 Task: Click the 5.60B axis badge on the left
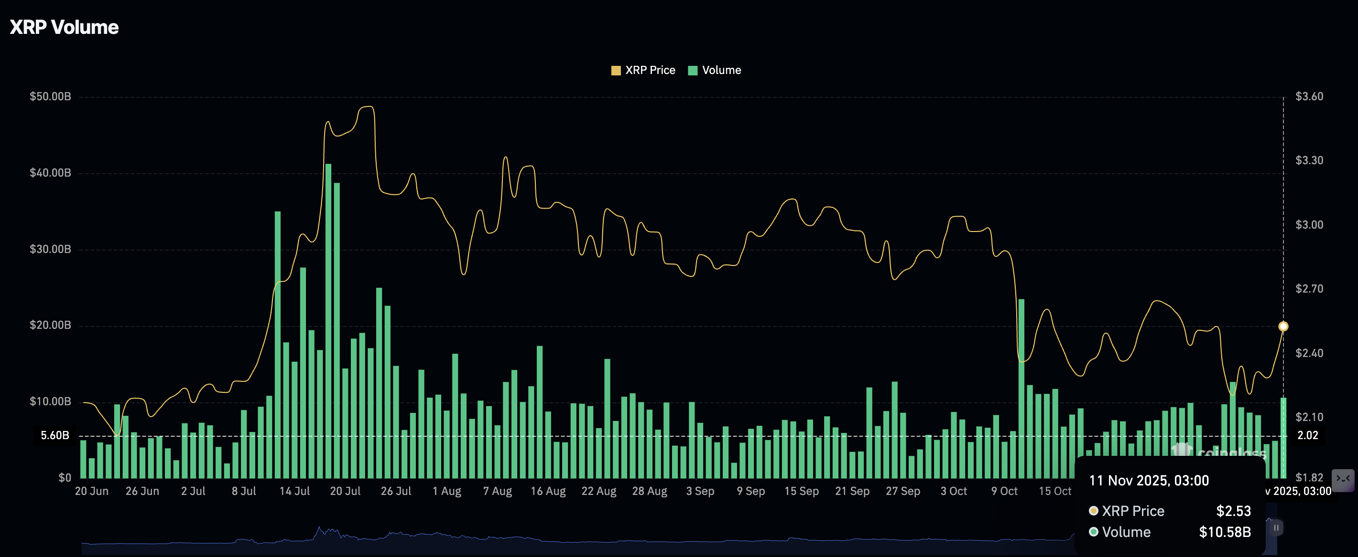pos(56,435)
